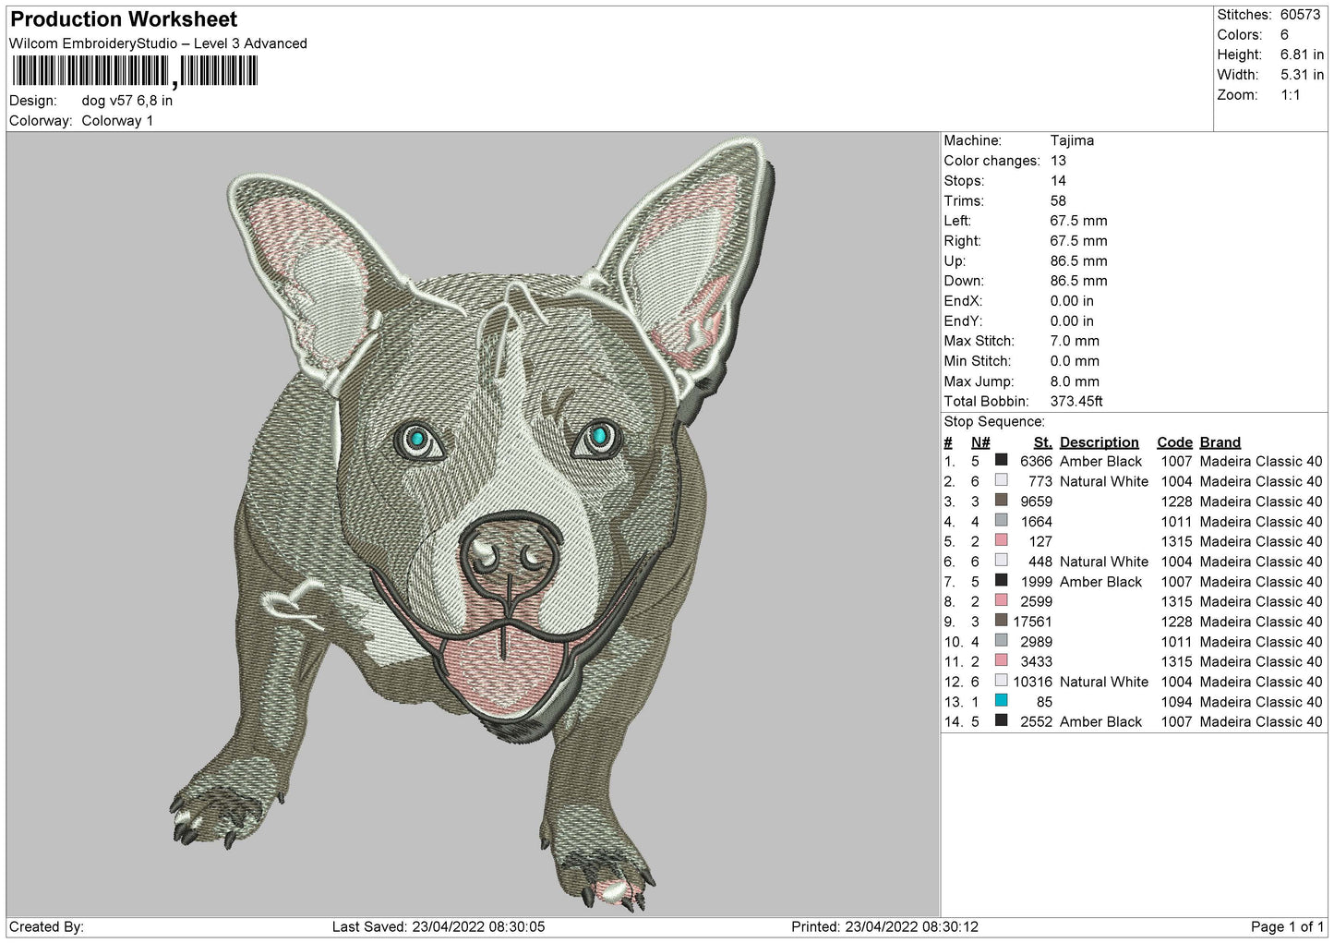Viewport: 1334px width, 943px height.
Task: Click the 'Page 1 of 1' indicator
Action: click(1287, 926)
